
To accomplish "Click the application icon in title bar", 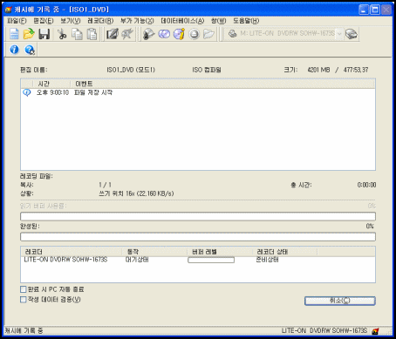I will [x=8, y=10].
